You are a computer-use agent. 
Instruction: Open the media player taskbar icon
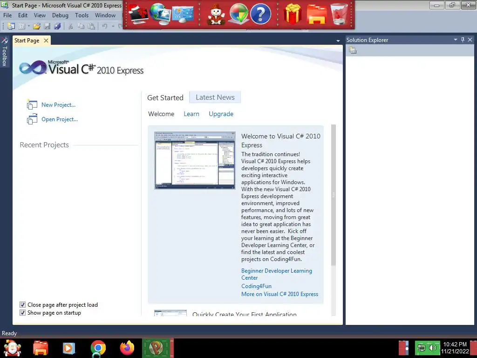(x=69, y=348)
